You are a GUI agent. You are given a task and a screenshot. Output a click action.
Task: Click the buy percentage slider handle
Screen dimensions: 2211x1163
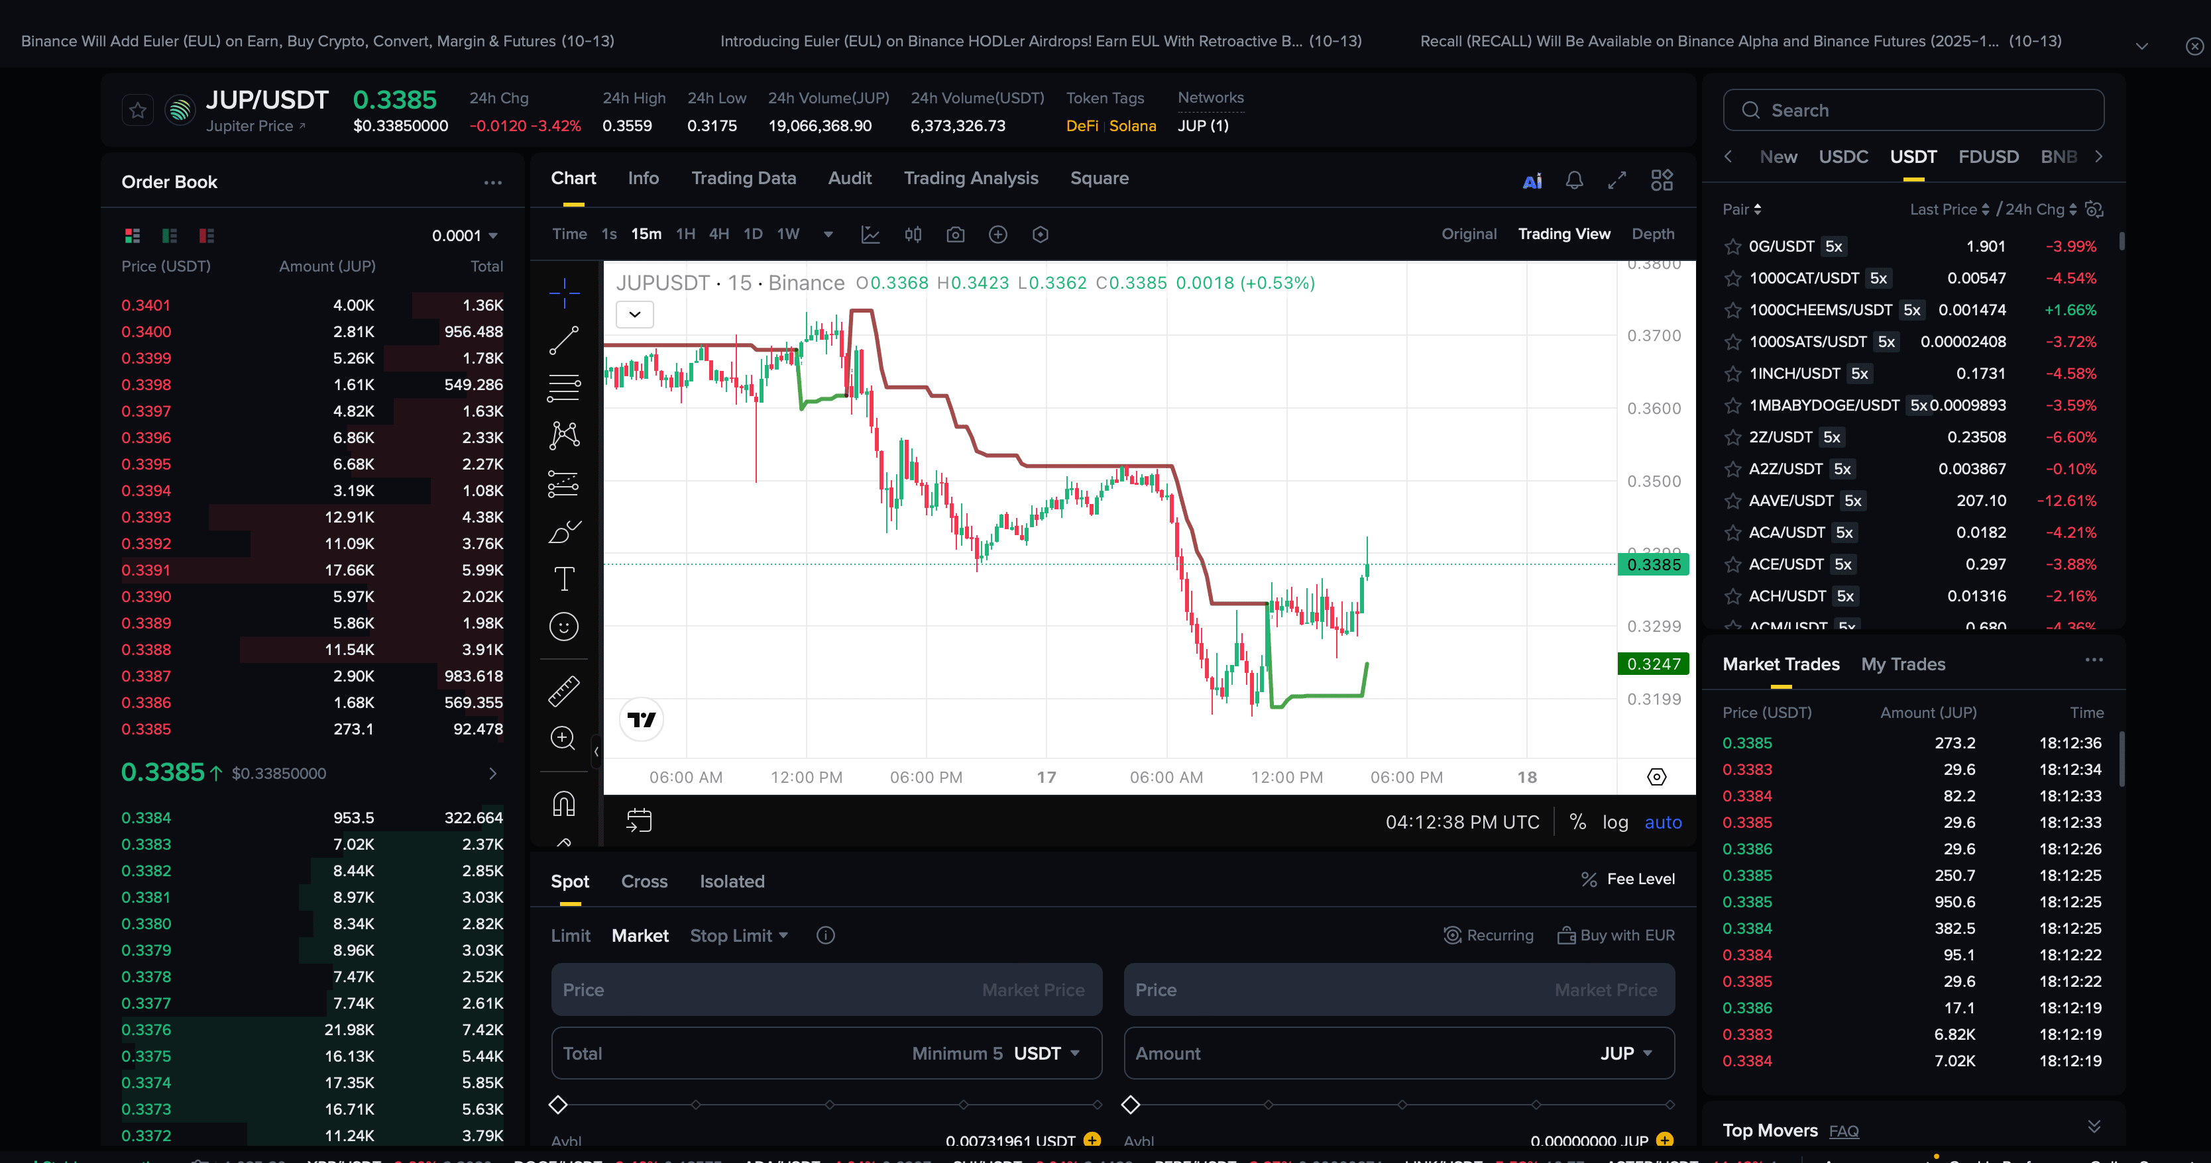(558, 1105)
